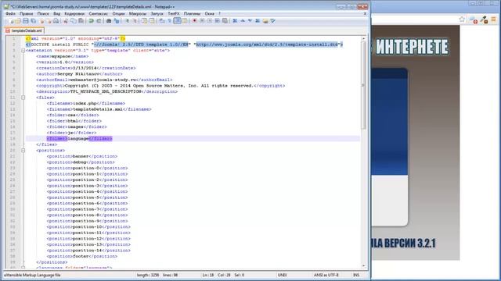Screen dimensions: 501x281
Task: Select the templateDetails.xml document tab
Action: (x=24, y=30)
